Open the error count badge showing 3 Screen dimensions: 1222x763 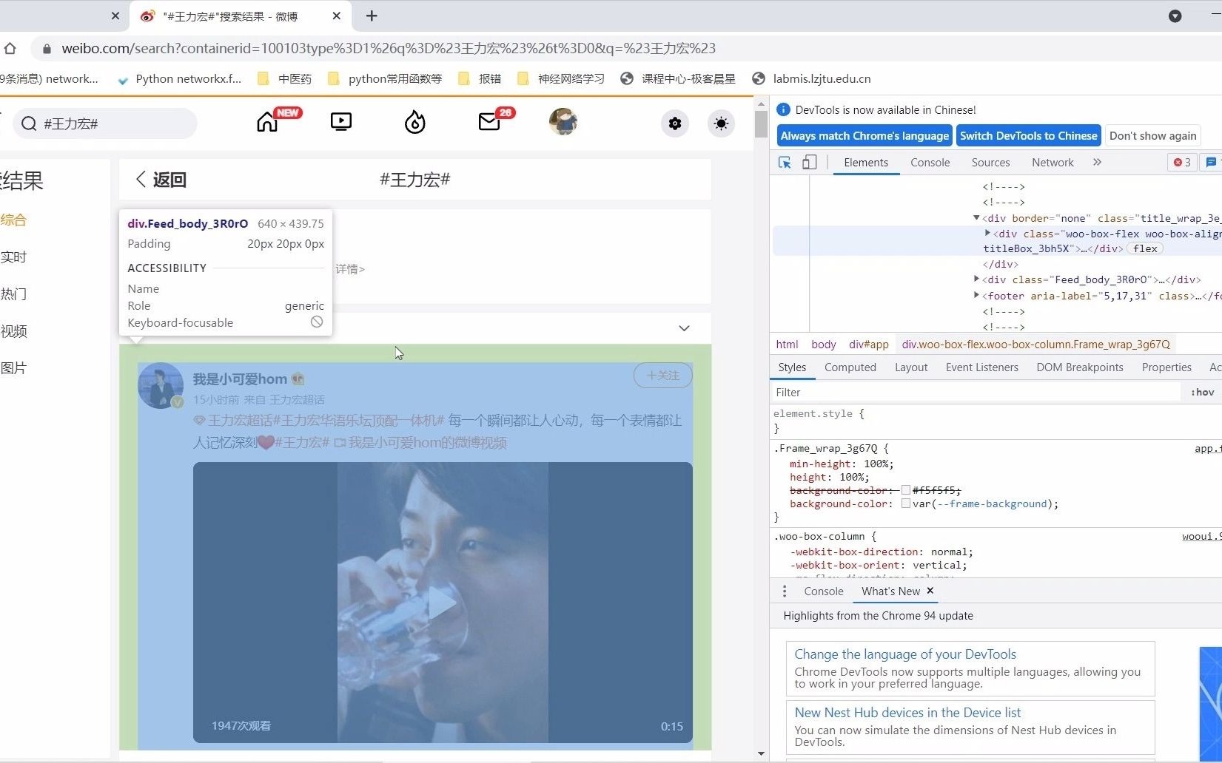point(1182,163)
